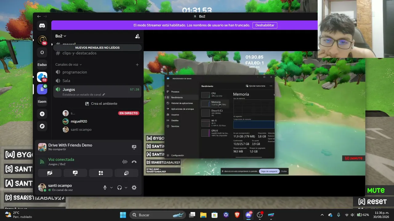Select Wi-Fi performance item in stream
The height and width of the screenshot is (221, 394).
[215, 123]
